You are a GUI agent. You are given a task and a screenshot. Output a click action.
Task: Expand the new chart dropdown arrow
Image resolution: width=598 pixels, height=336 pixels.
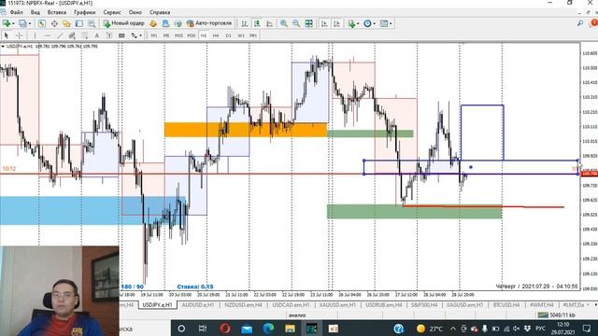pyautogui.click(x=13, y=23)
